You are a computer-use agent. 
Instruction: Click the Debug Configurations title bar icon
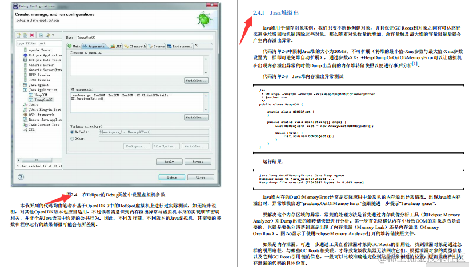click(15, 6)
